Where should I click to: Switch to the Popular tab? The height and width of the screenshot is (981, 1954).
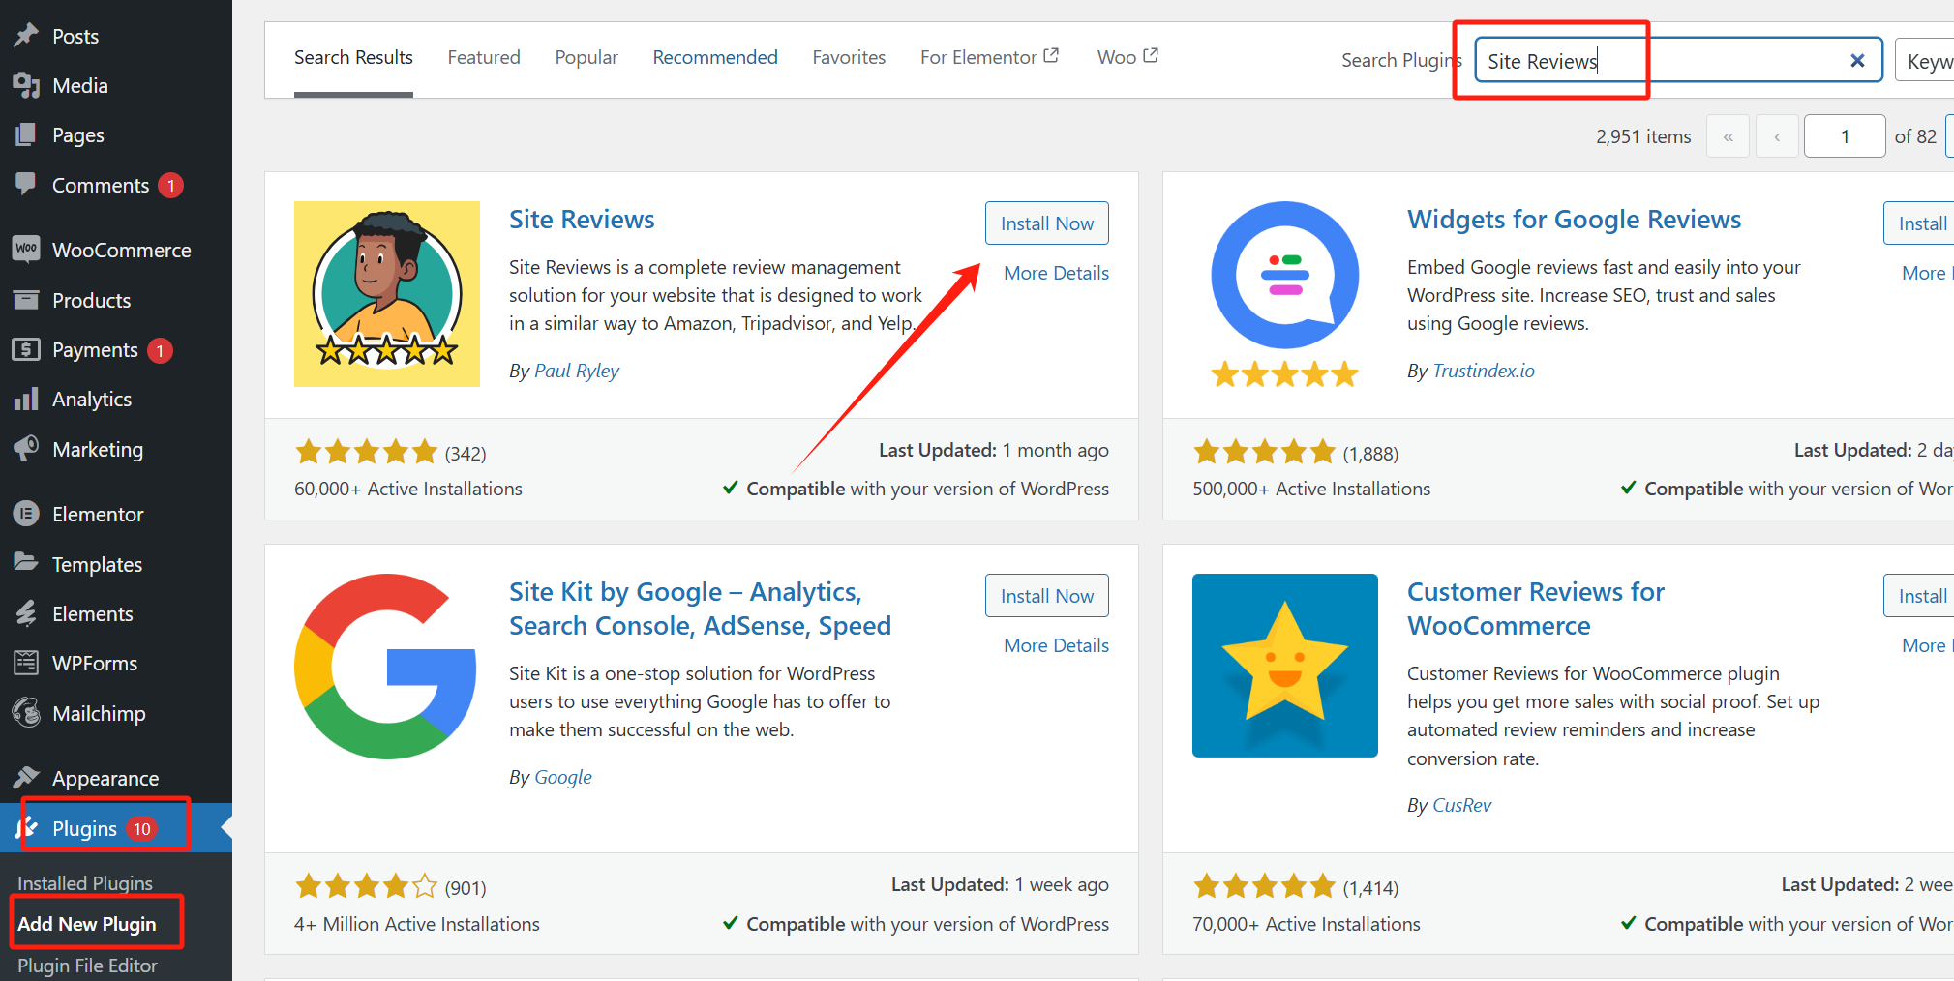[586, 58]
